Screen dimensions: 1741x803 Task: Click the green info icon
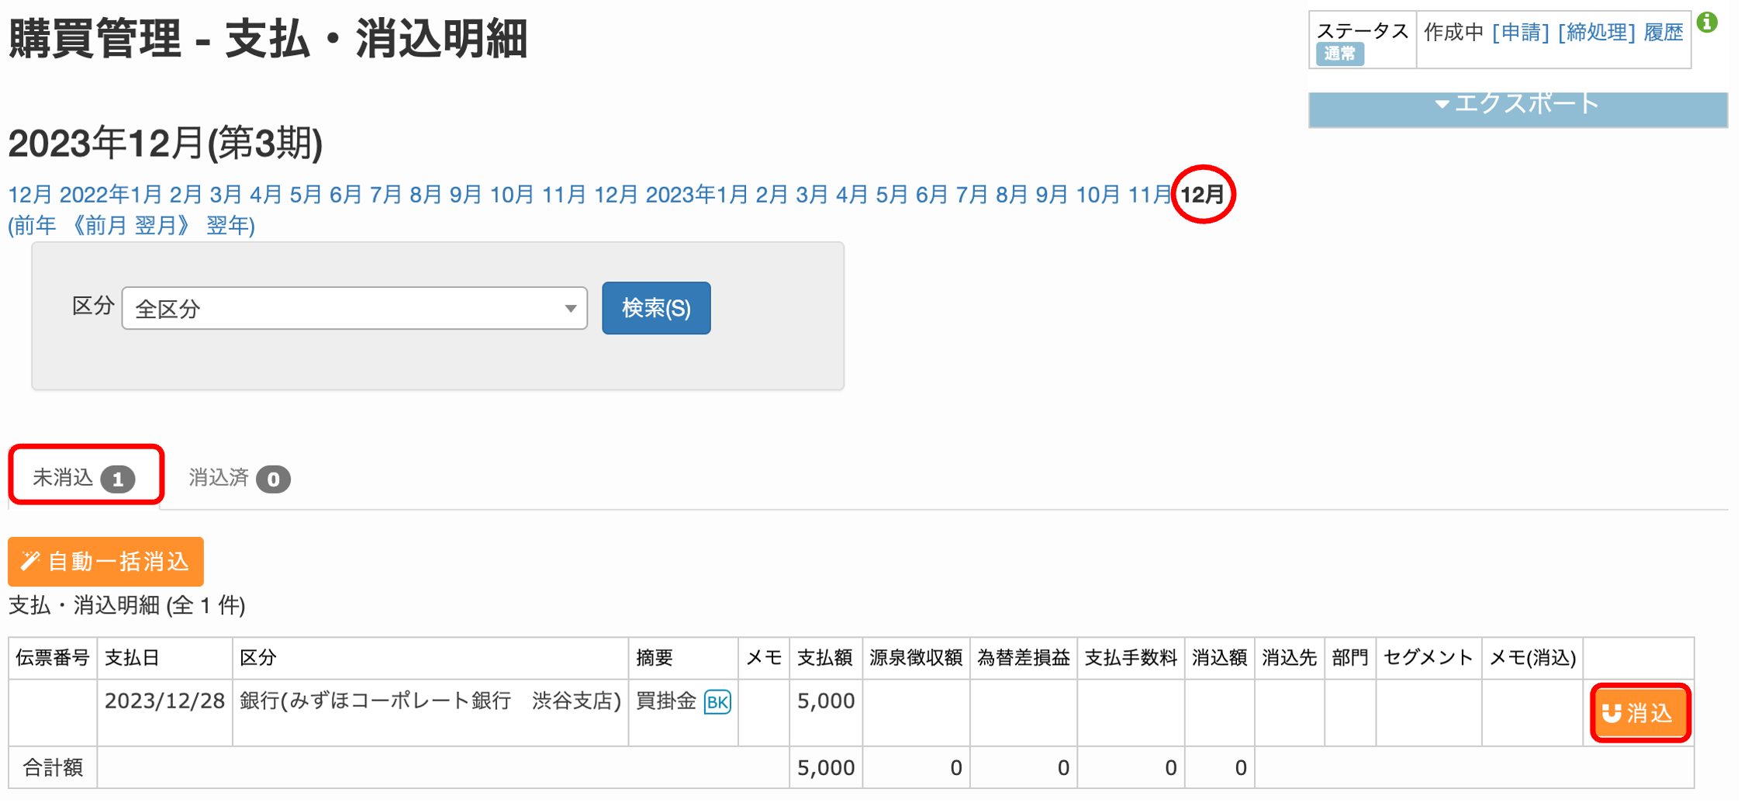(1707, 22)
